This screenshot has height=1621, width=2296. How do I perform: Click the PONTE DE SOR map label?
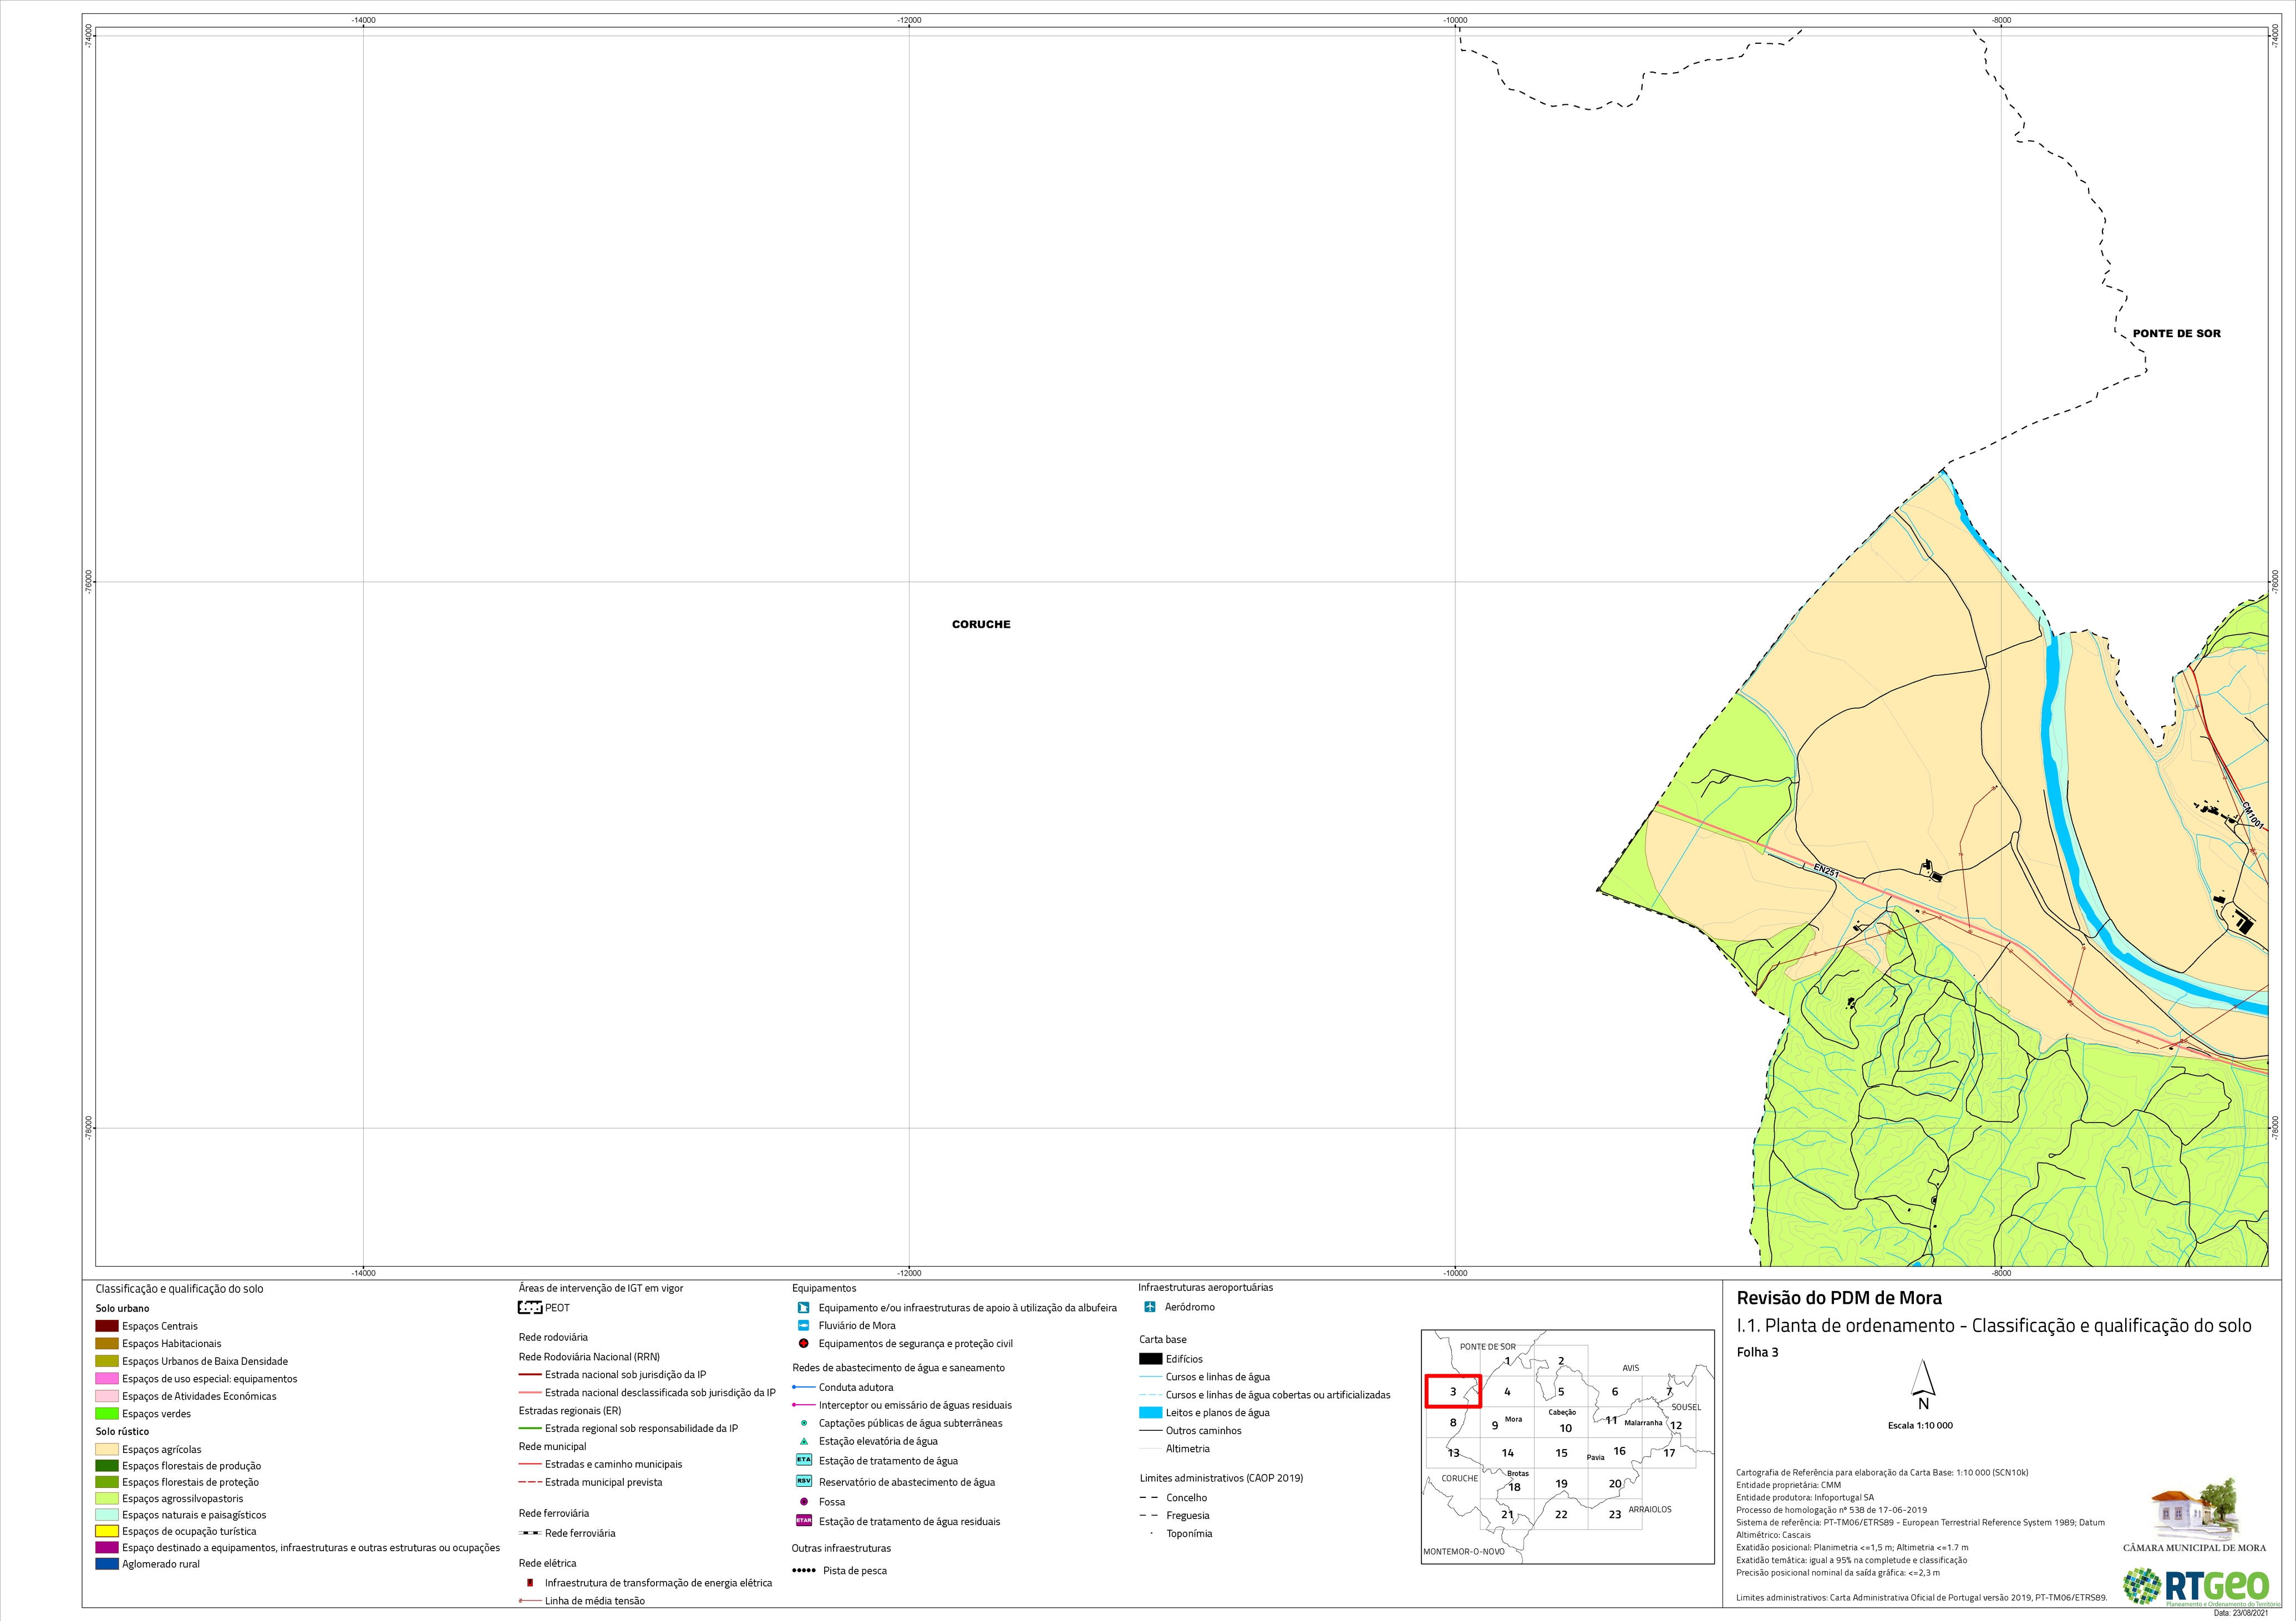[2176, 333]
